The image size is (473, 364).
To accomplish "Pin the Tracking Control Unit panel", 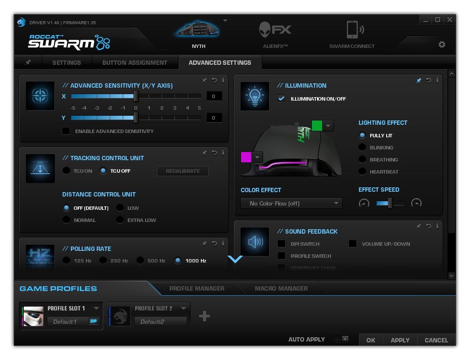I will coord(204,152).
